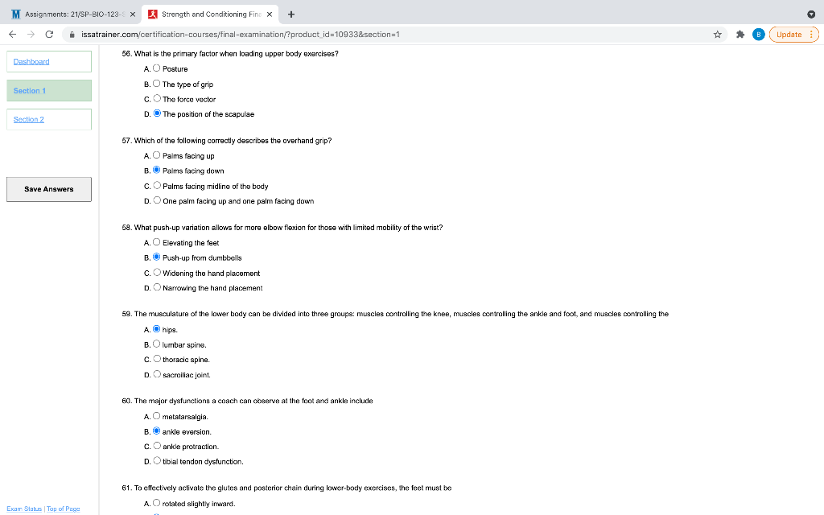The height and width of the screenshot is (515, 824).
Task: Choose ankle eversion option
Action: click(157, 431)
